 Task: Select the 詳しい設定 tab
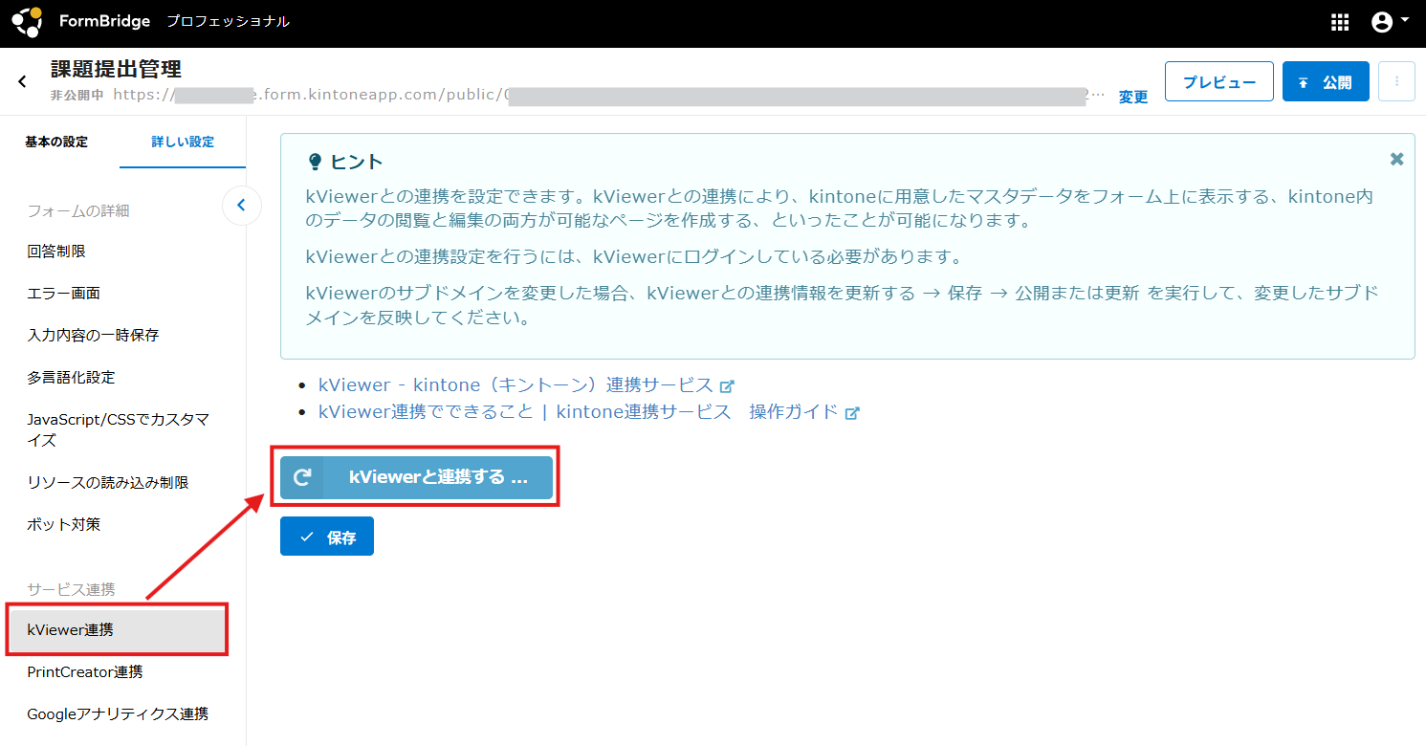click(x=183, y=142)
